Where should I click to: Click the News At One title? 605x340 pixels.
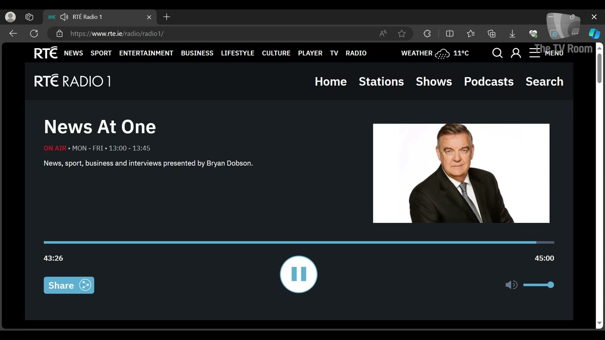(x=100, y=127)
